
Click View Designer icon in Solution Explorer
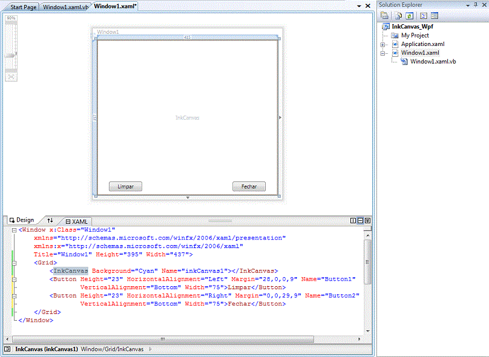(x=435, y=15)
